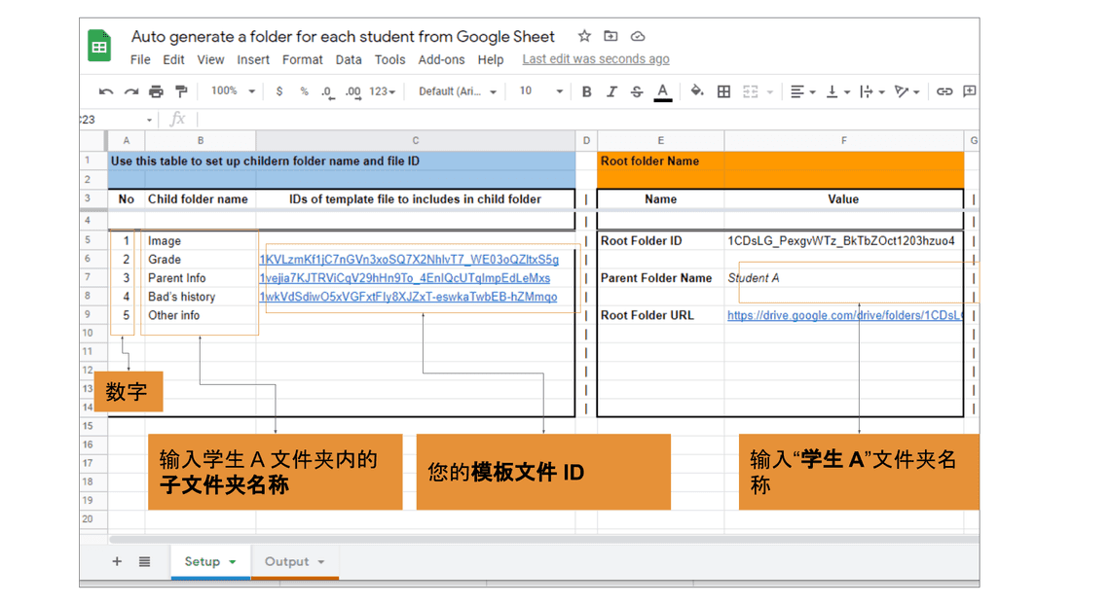Star this spreadsheet
The width and height of the screenshot is (1110, 605).
(584, 36)
